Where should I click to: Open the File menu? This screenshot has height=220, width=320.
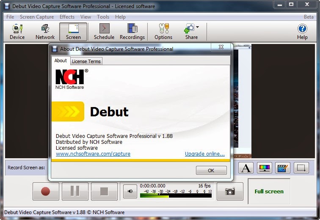(10, 17)
